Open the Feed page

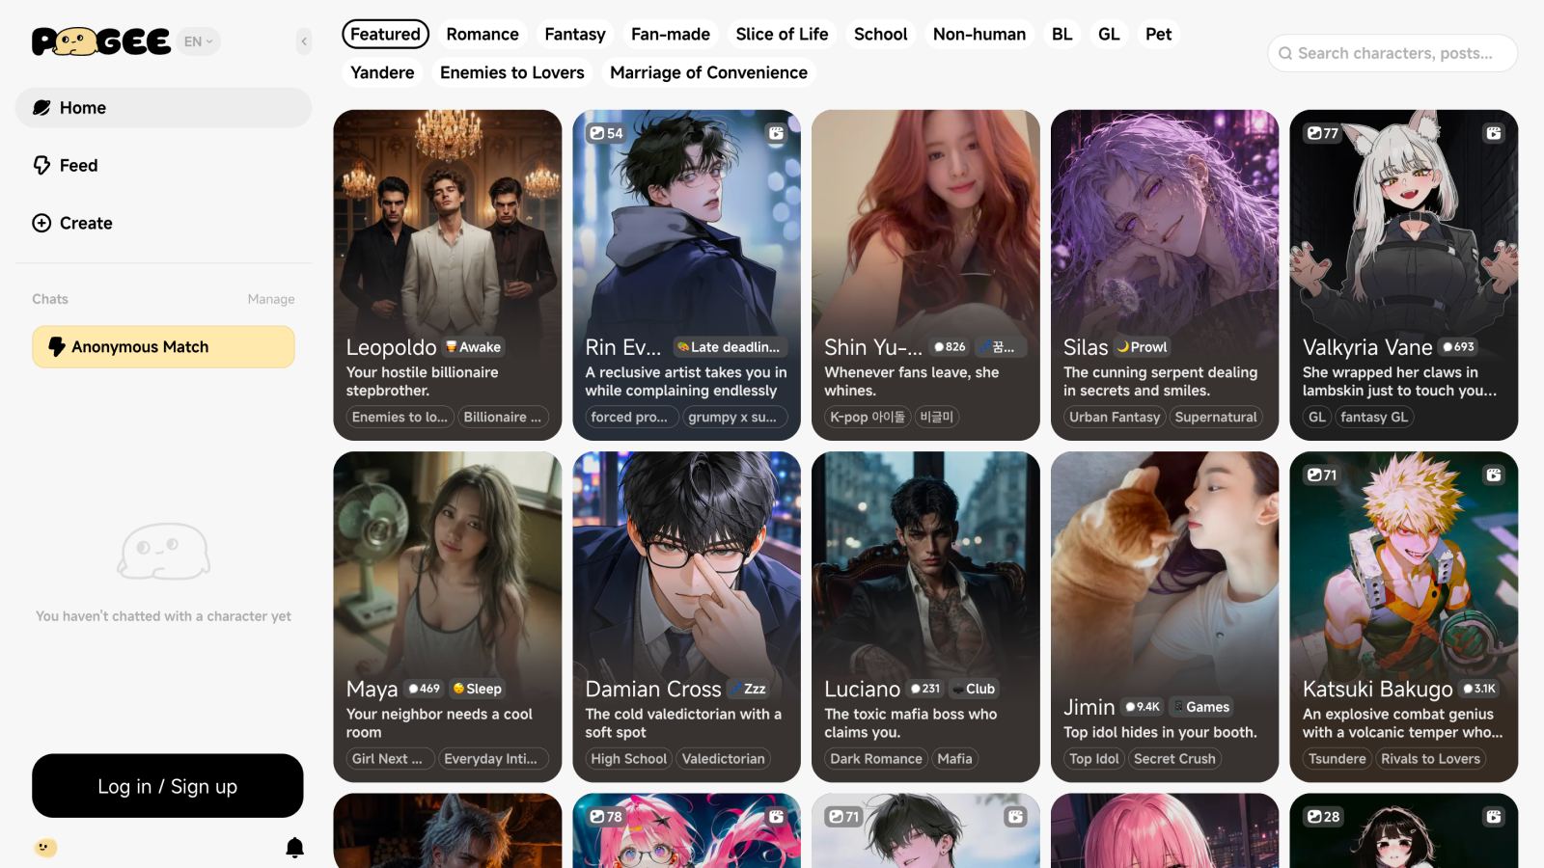[163, 166]
